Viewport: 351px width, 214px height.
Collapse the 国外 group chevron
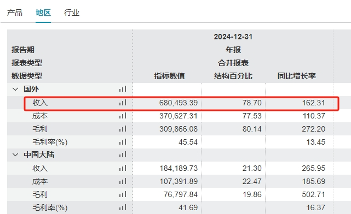pyautogui.click(x=15, y=90)
